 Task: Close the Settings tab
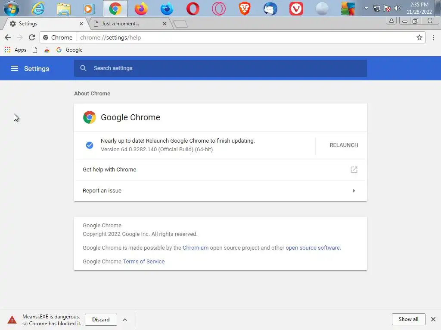click(x=81, y=24)
